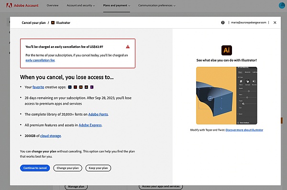The height and width of the screenshot is (190, 287).
Task: Click '28 days remaining on your subscription' text
Action: pos(55,98)
